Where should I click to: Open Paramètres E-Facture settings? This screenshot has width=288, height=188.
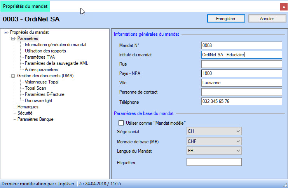click(x=44, y=94)
